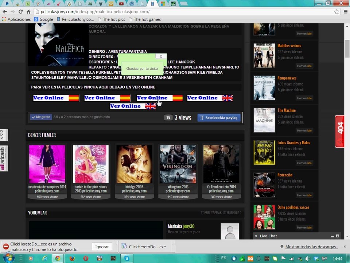Open barbie in the pink shoes thumbnail
This screenshot has height=263, width=350.
tap(91, 164)
